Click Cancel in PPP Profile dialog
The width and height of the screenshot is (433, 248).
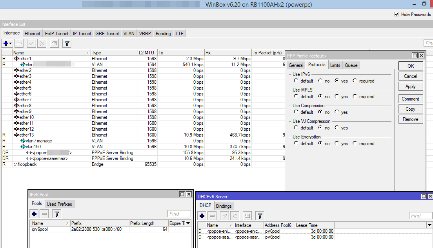tap(411, 76)
